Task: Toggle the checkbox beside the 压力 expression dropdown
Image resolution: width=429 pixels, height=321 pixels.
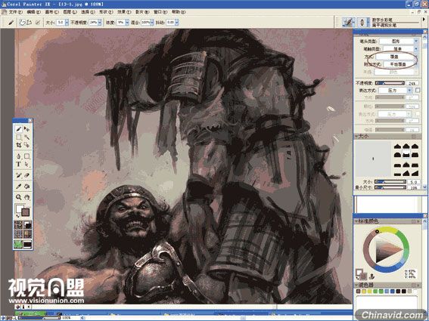Action: pyautogui.click(x=418, y=90)
